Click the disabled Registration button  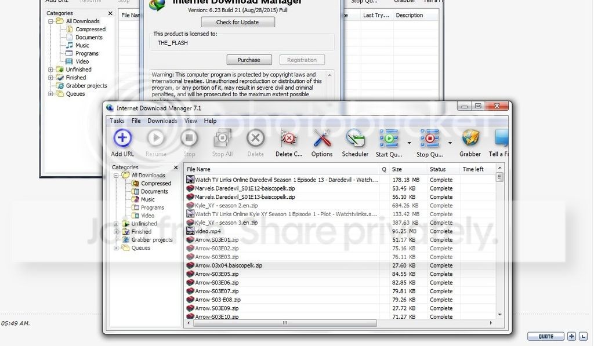click(302, 60)
